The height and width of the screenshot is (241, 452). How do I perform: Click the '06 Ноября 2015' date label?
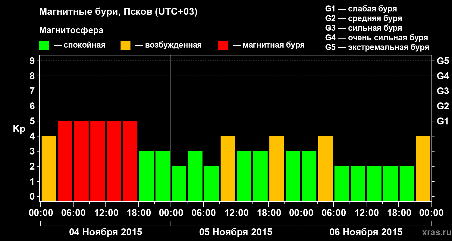point(366,232)
